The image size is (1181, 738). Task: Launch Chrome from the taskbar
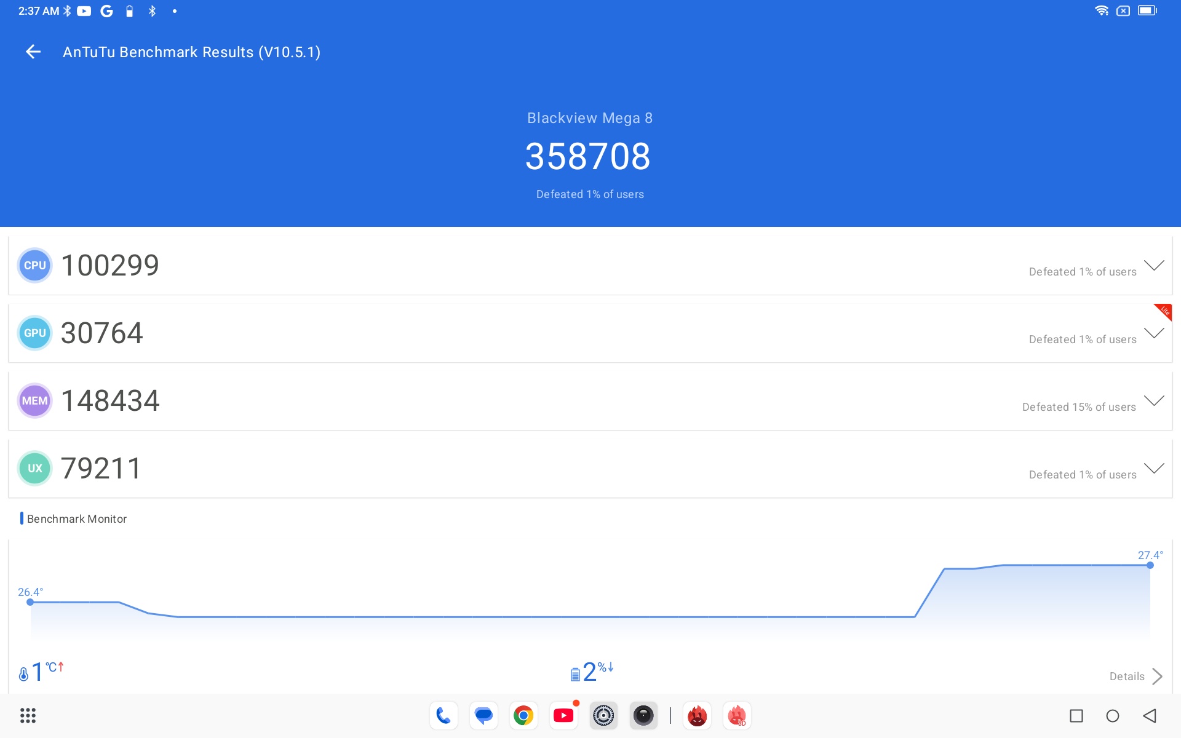[x=523, y=716]
